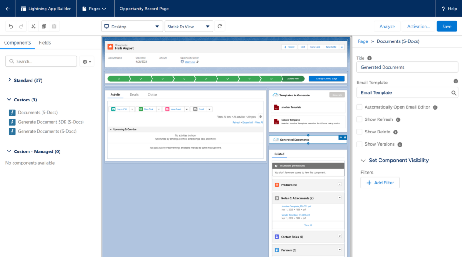
Task: Select the Related tab on canvas
Action: pyautogui.click(x=279, y=154)
